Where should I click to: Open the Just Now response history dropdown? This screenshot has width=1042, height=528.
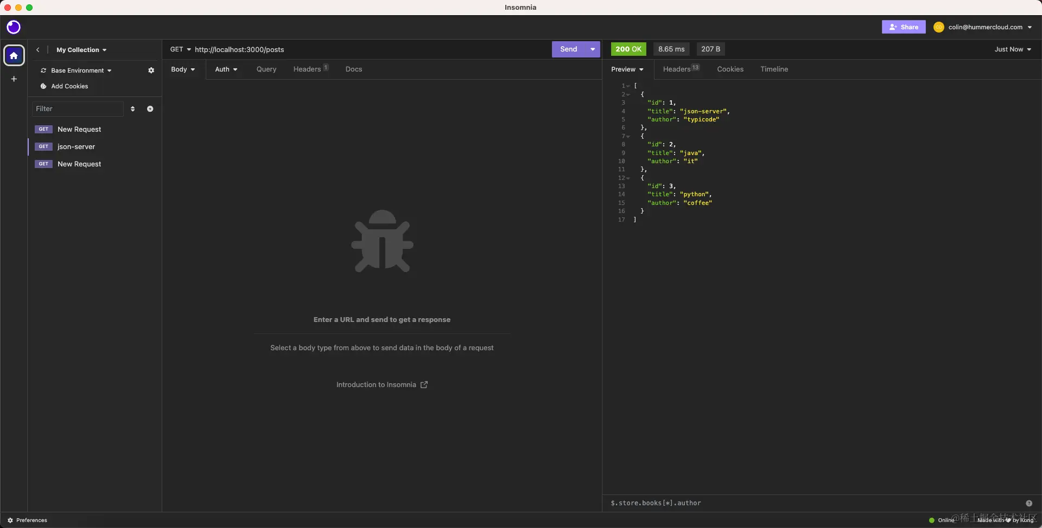[x=1013, y=49]
